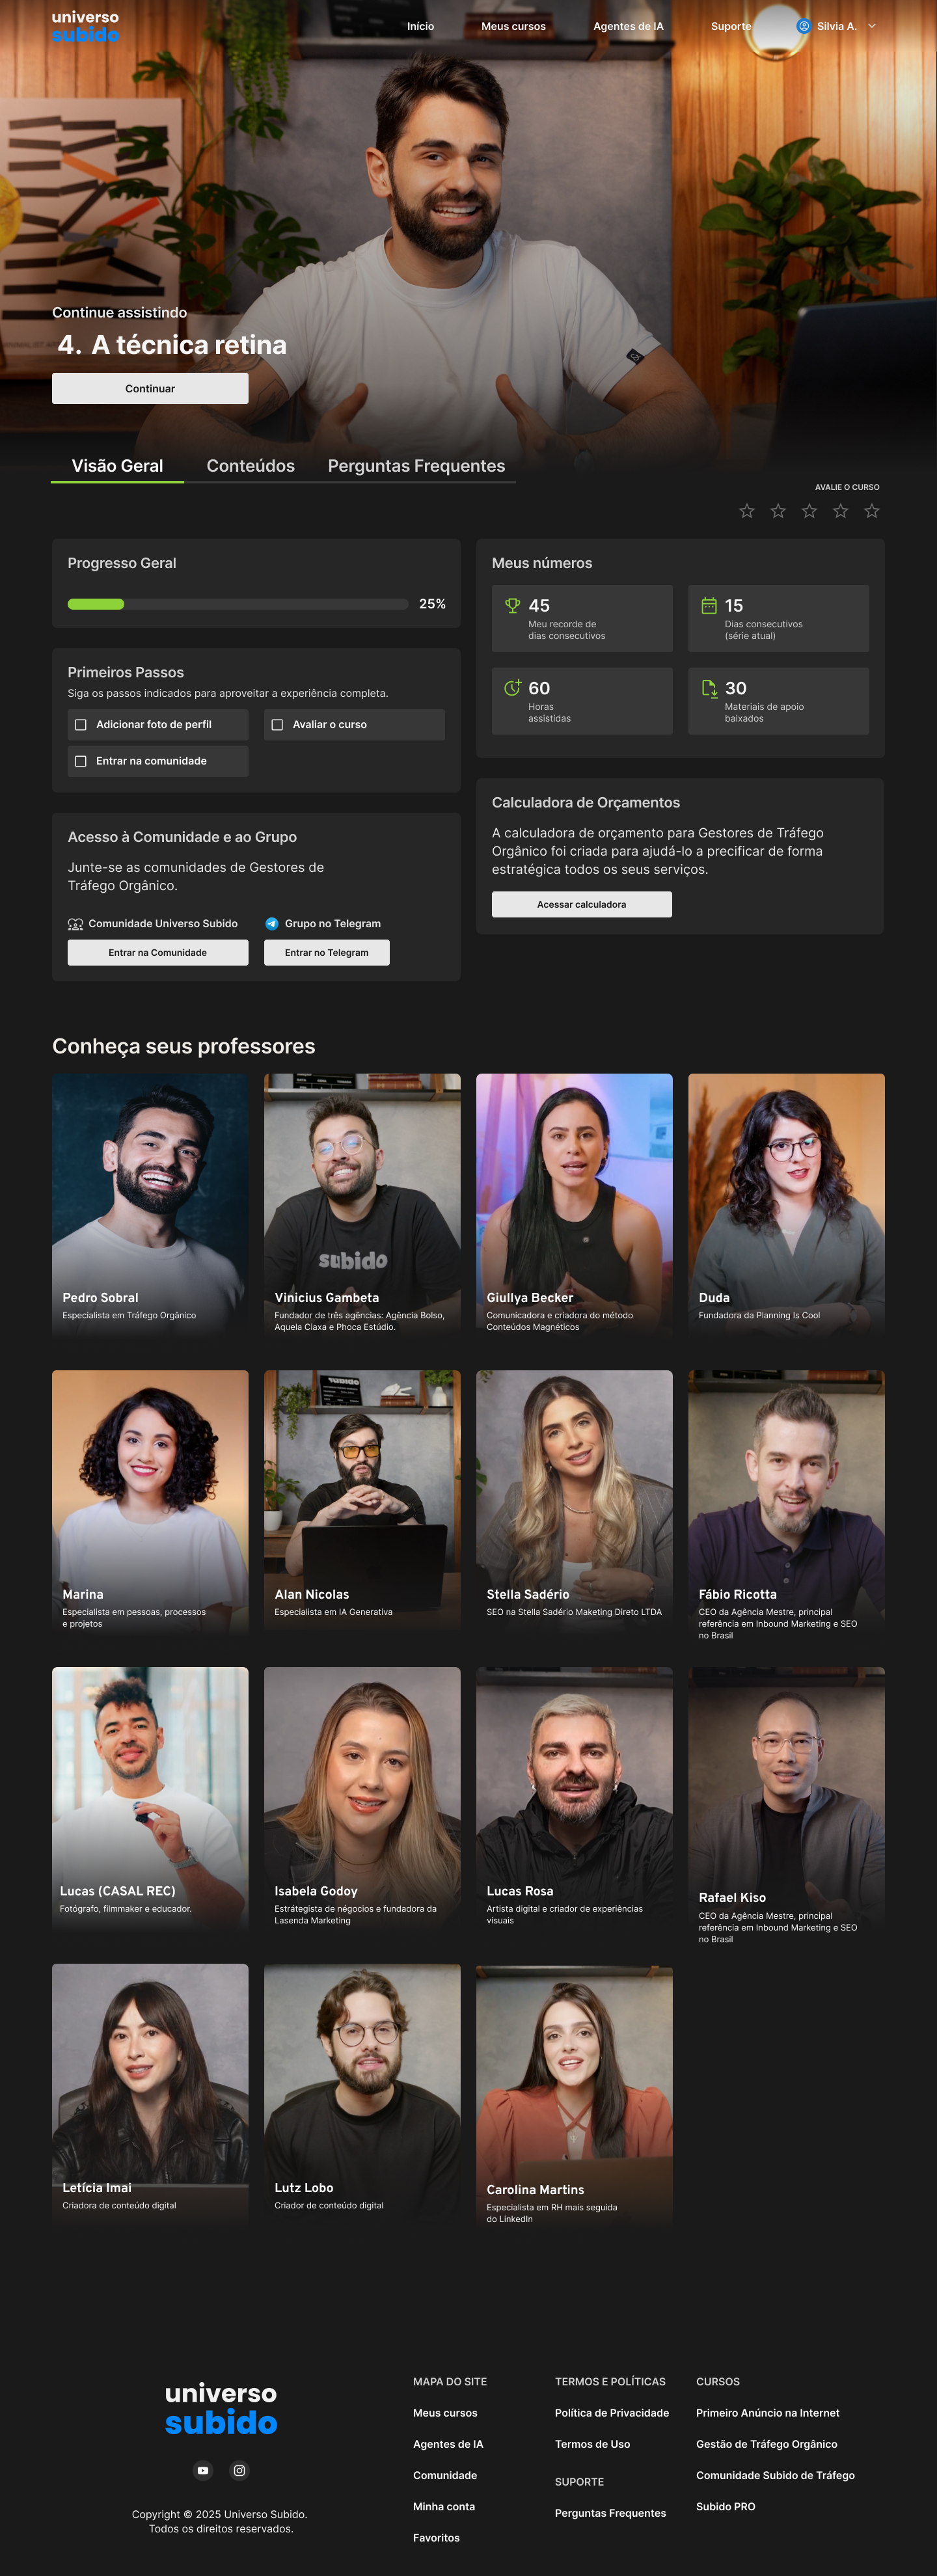937x2576 pixels.
Task: Toggle the Entrar na comunidade checkbox
Action: (x=81, y=761)
